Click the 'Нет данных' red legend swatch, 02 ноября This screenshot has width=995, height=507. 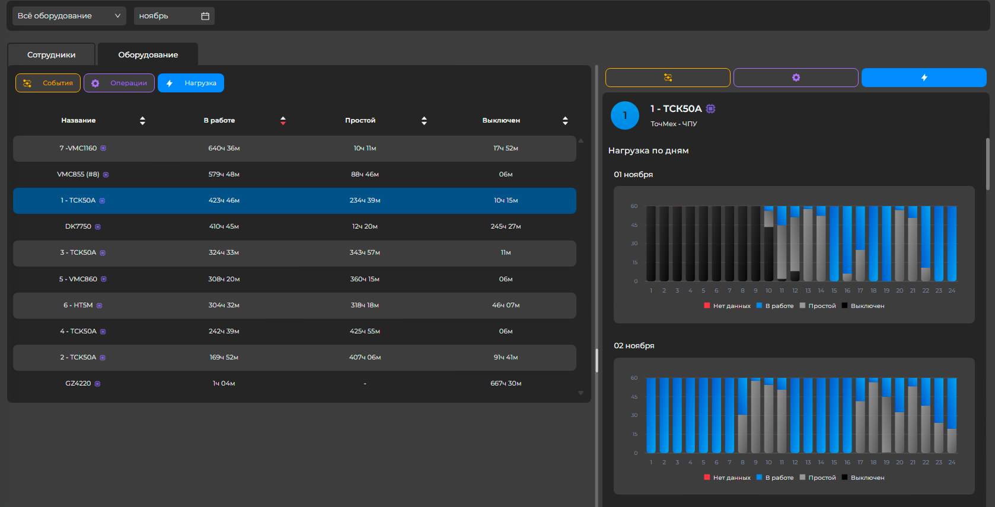[x=707, y=477]
